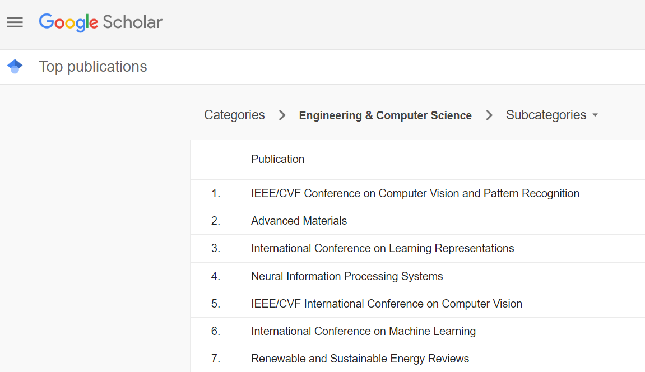This screenshot has height=372, width=645.
Task: Choose IEEE/CVF International Conference on Computer Vision
Action: (x=386, y=304)
